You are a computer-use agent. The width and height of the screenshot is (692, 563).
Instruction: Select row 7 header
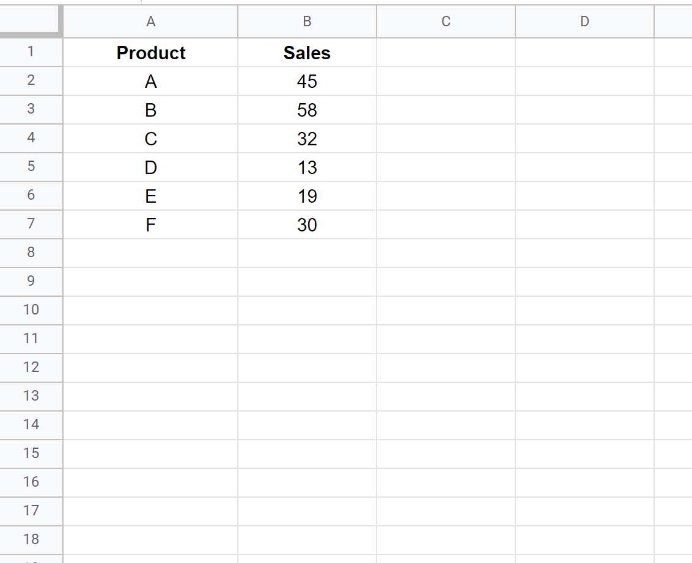click(31, 224)
